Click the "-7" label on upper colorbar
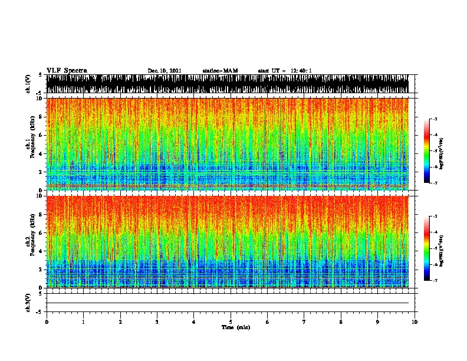Viewport: 467px width, 361px height. pyautogui.click(x=435, y=183)
